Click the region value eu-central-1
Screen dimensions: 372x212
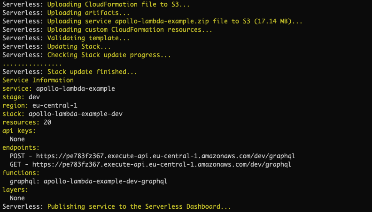59,105
